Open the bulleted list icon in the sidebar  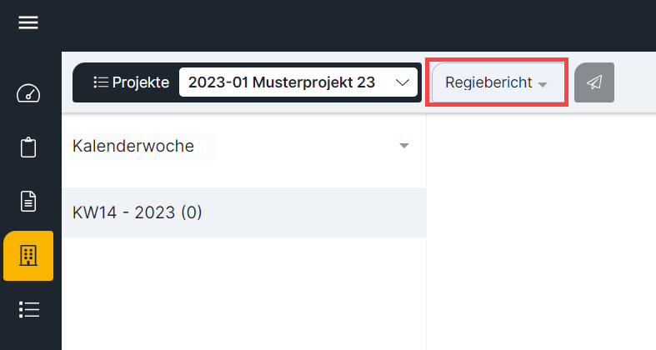click(29, 309)
